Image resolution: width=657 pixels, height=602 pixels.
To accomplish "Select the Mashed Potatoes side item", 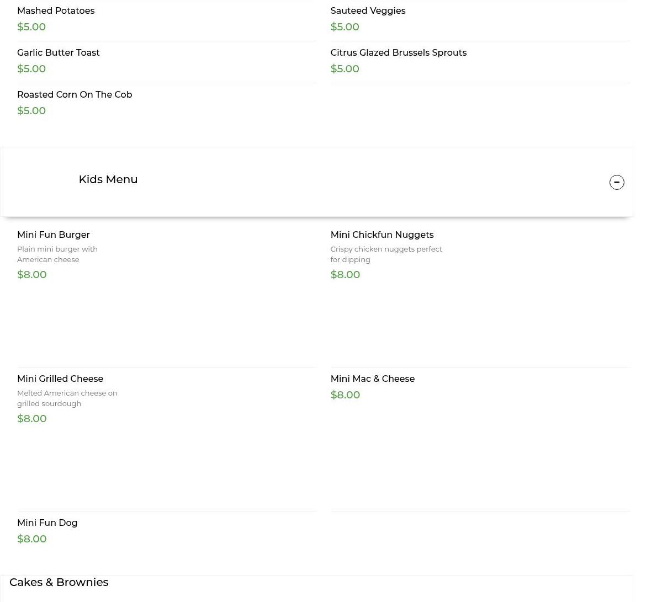I will click(56, 11).
